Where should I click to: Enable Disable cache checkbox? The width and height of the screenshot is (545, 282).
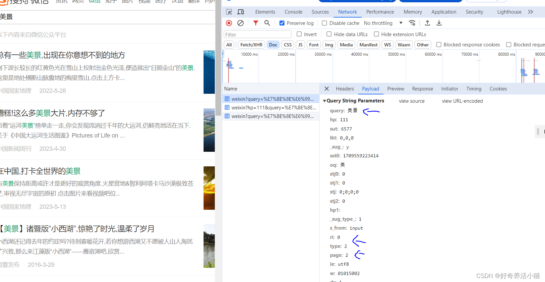point(325,23)
